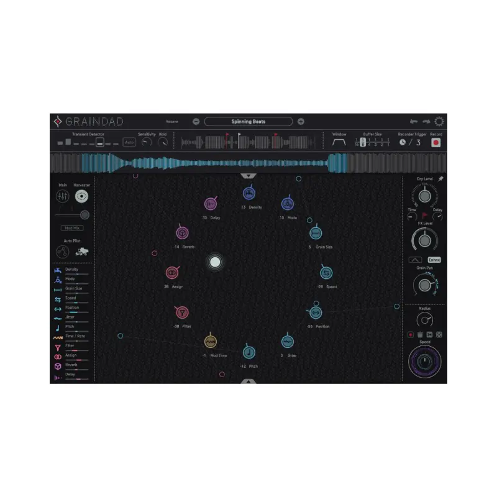The width and height of the screenshot is (497, 497).
Task: Click the FX Level knob
Action: (x=425, y=241)
